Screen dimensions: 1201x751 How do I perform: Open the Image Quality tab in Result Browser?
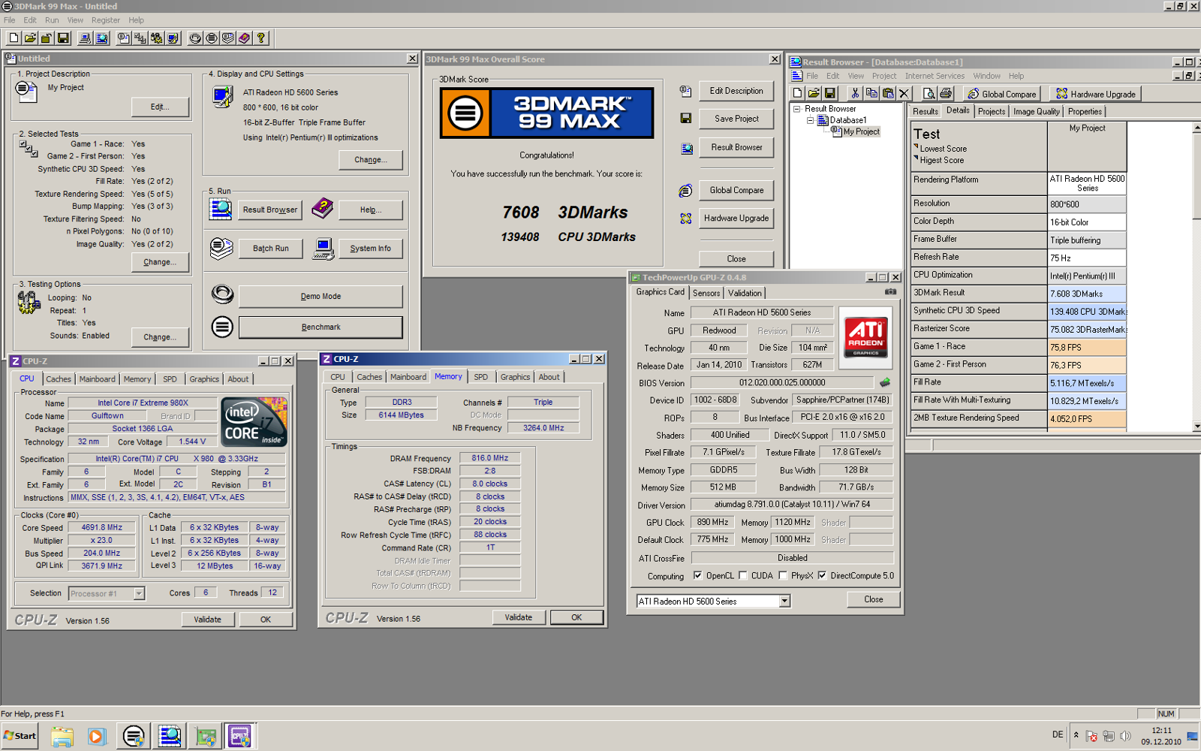1037,111
